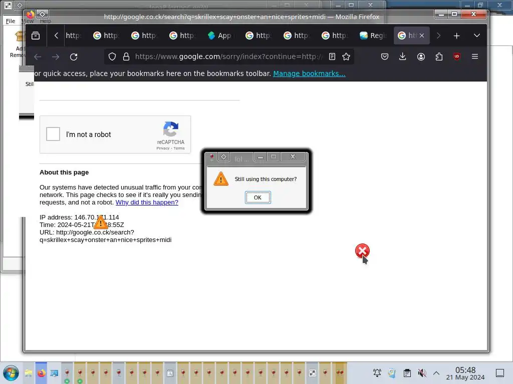Open the notifications bell in the system tray
The image size is (513, 384).
click(x=377, y=373)
